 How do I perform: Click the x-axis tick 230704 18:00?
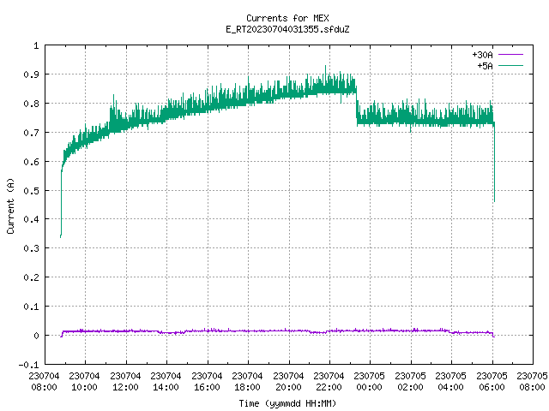pyautogui.click(x=247, y=381)
